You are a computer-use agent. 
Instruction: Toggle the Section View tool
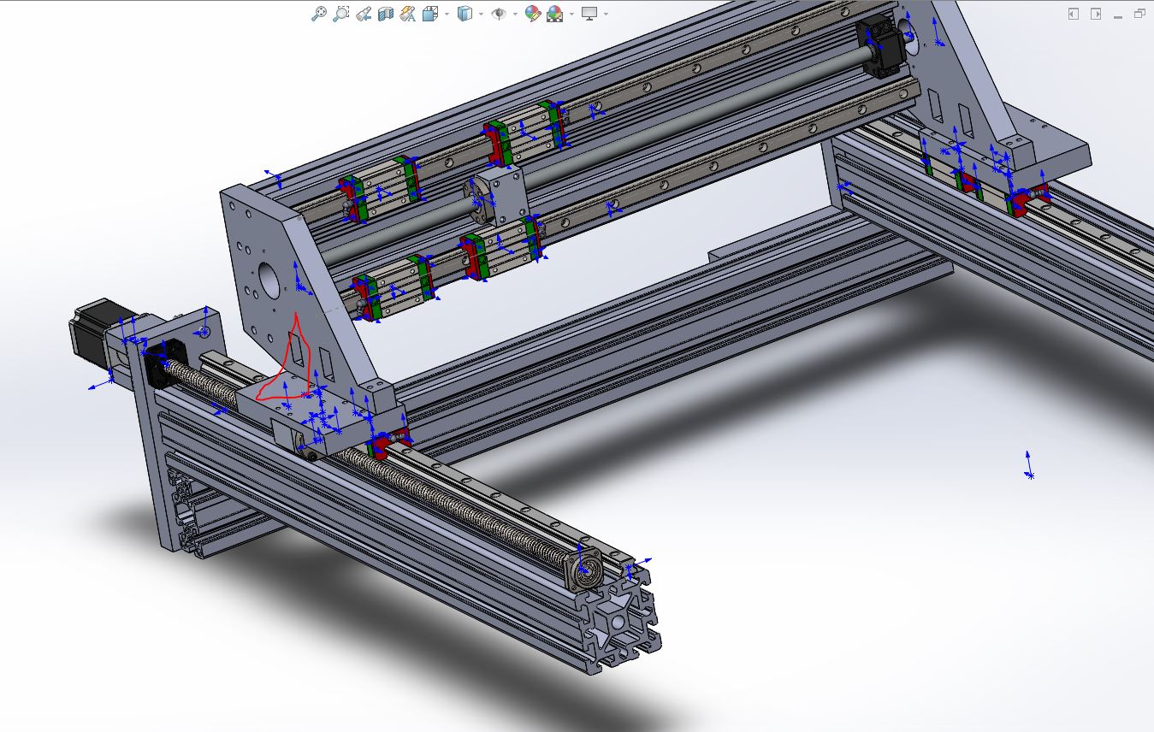click(386, 14)
